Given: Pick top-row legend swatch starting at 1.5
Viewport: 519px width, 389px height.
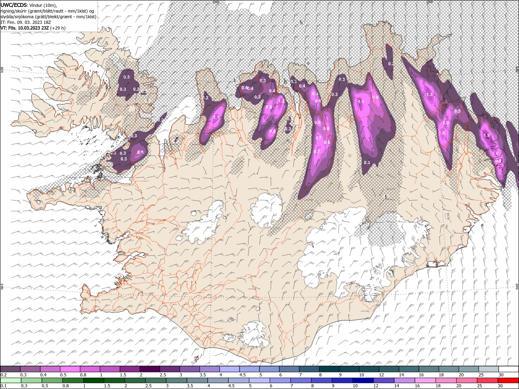Looking at the screenshot, I should point(130,369).
